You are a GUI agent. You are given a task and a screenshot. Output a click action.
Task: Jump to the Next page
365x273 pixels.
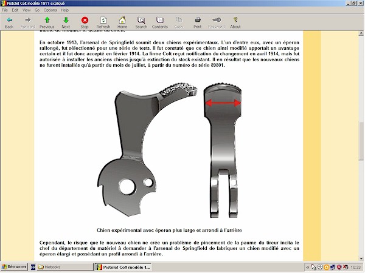click(66, 22)
